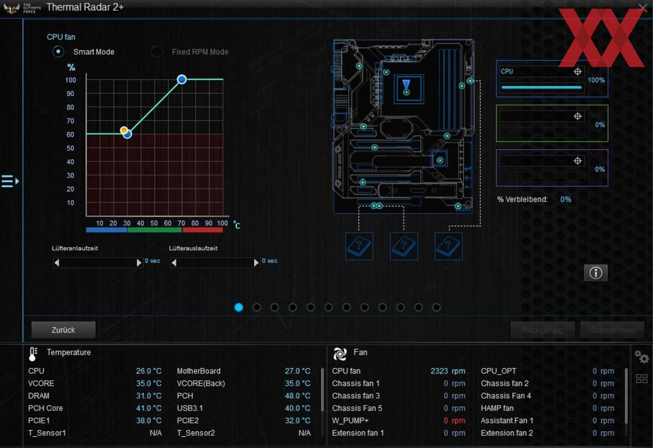Viewport: 653px width, 448px height.
Task: Click the CPU fan 2323 rpm reading
Action: [x=448, y=371]
